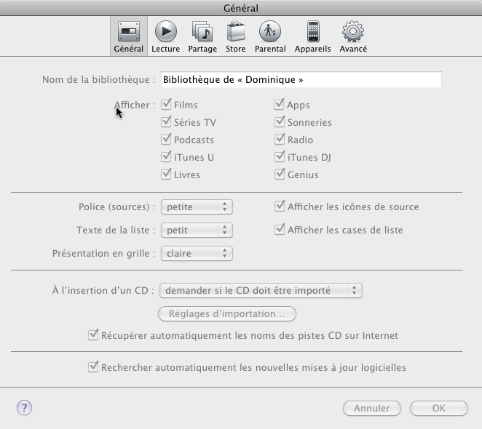Toggle the Films checkbox
Screen dimensions: 482x429
point(166,105)
